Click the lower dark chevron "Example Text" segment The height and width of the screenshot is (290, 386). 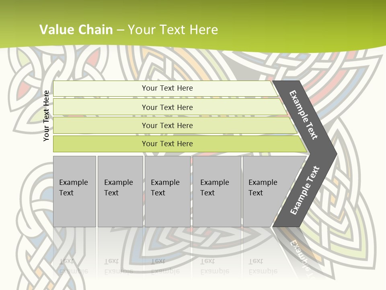305,190
